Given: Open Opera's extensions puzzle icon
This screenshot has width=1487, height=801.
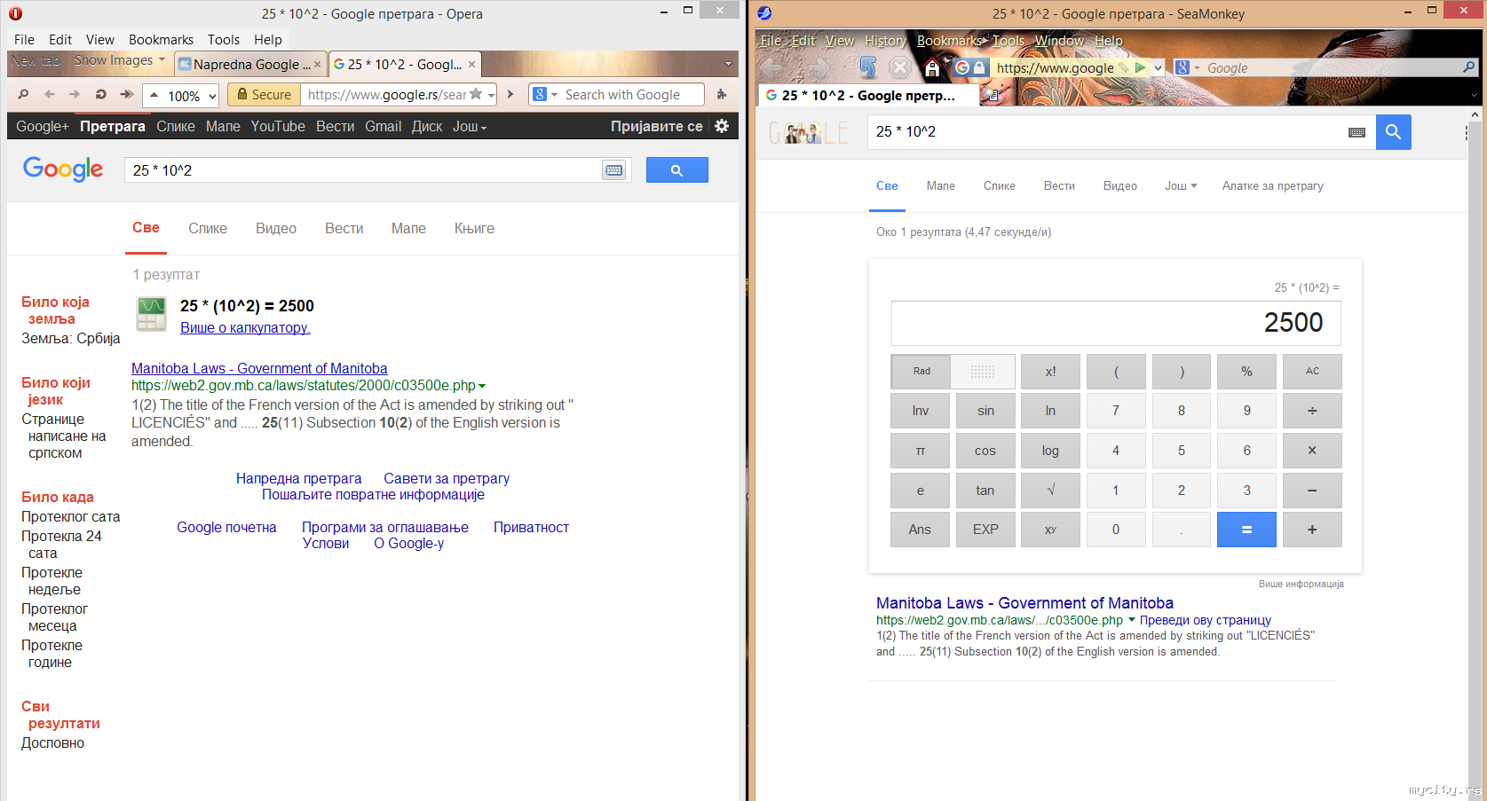Looking at the screenshot, I should click(721, 95).
